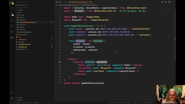Open the .gitignore file
185x104 pixels.
point(21,42)
